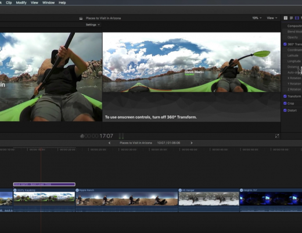The width and height of the screenshot is (302, 233).
Task: Open the Window menu
Action: point(48,3)
